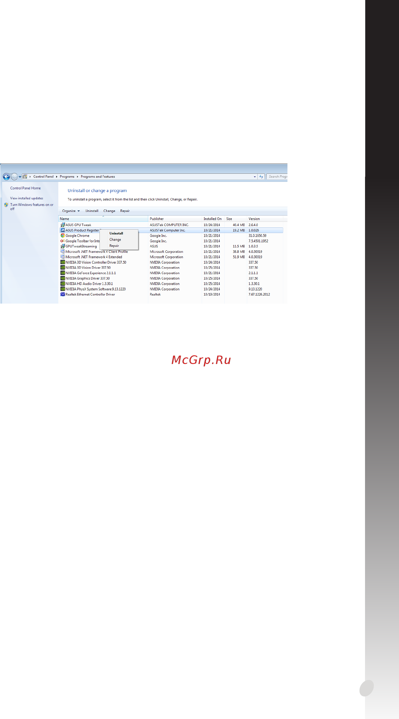Click the Refresh button beside address bar
Image resolution: width=399 pixels, height=719 pixels.
coord(261,177)
